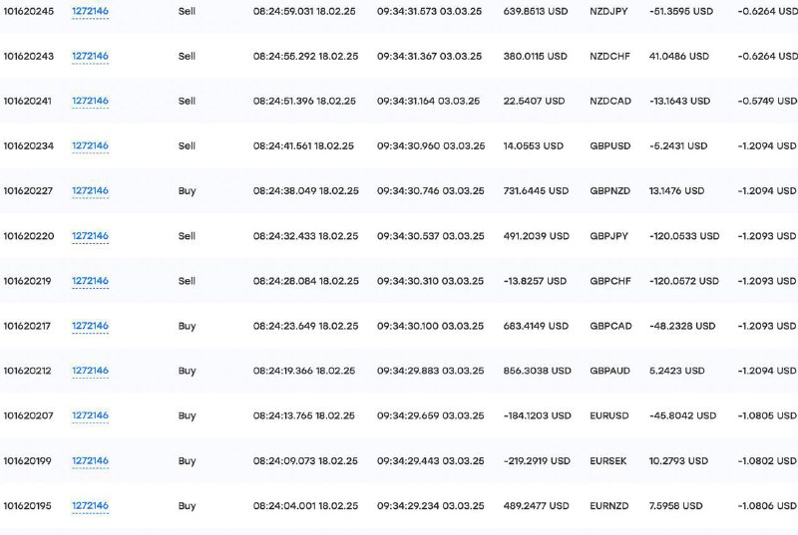798x535 pixels.
Task: Open account link 1272146 in GBPJPY row
Action: pyautogui.click(x=90, y=236)
